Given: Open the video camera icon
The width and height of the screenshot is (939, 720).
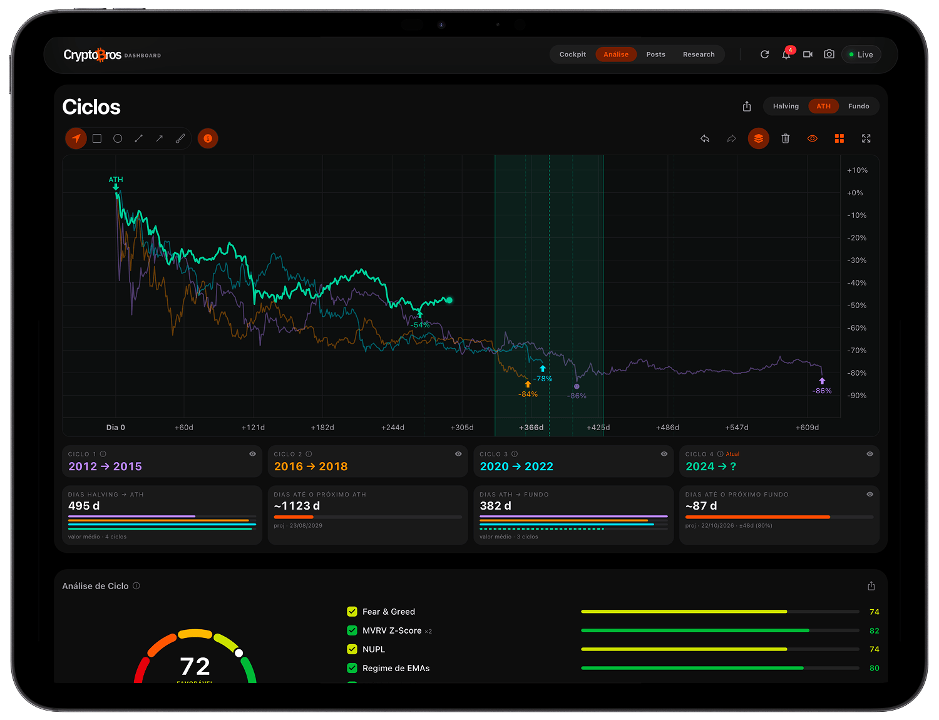Looking at the screenshot, I should point(808,54).
